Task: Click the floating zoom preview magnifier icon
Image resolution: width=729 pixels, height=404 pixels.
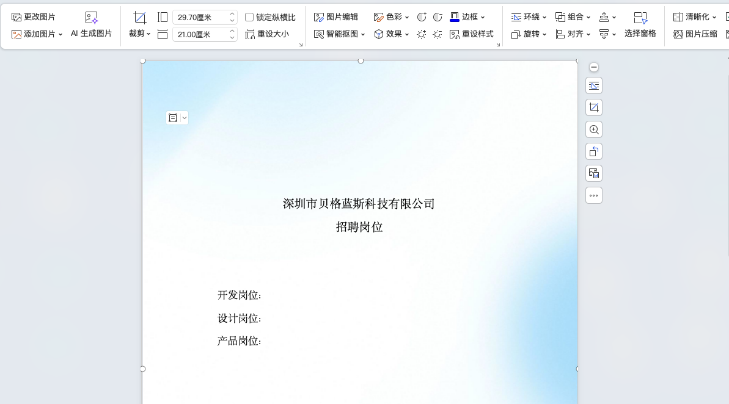Action: click(593, 129)
